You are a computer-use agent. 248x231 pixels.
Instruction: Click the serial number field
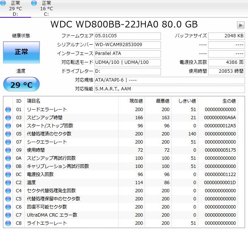(127, 45)
